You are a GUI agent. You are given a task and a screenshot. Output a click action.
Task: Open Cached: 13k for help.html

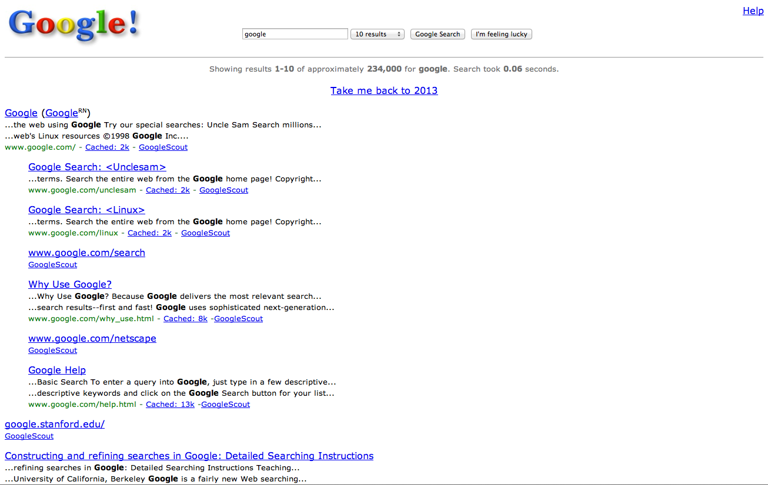tap(170, 405)
